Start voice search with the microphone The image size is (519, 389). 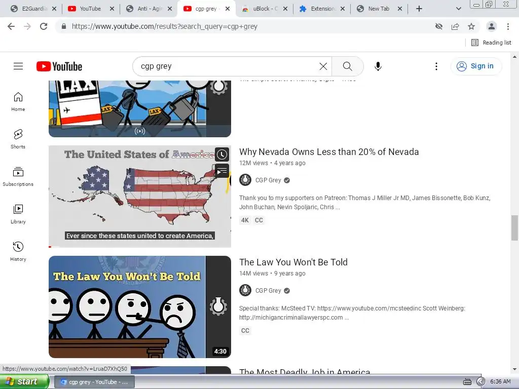[378, 66]
